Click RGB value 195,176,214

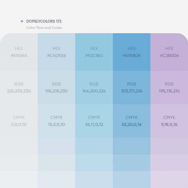pos(169,91)
